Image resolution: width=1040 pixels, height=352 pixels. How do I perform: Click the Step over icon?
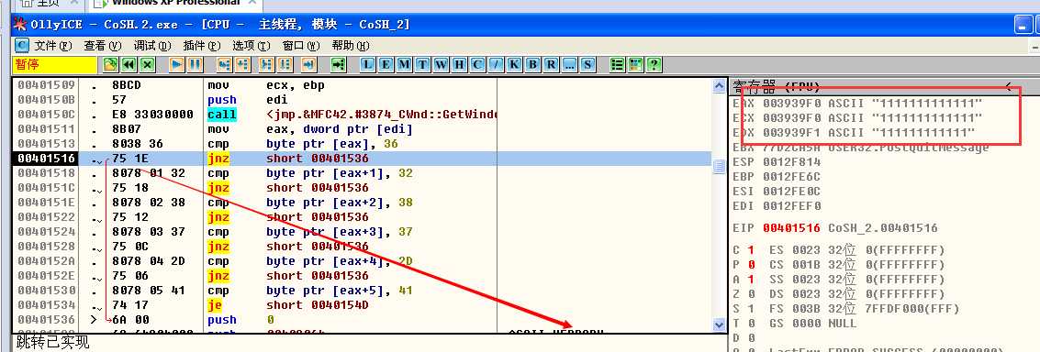click(x=242, y=64)
